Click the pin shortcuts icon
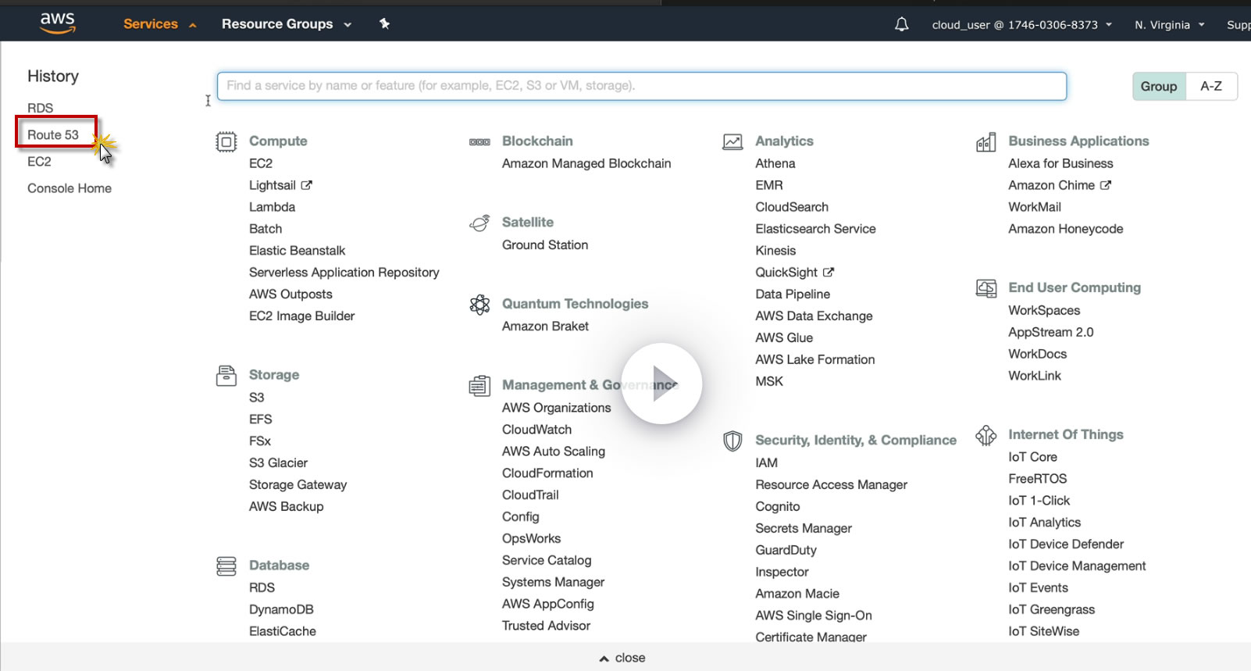This screenshot has height=671, width=1251. [x=384, y=23]
